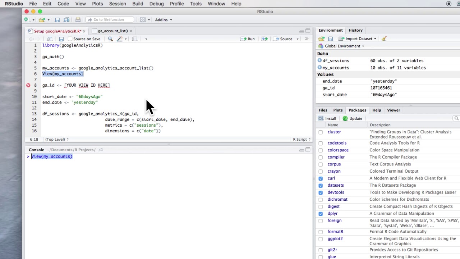Image resolution: width=460 pixels, height=259 pixels.
Task: Switch to the History tab
Action: coord(355,30)
